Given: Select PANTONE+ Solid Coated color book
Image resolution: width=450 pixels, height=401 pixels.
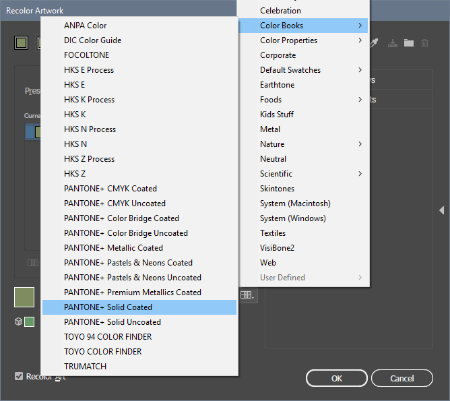Looking at the screenshot, I should tap(139, 307).
